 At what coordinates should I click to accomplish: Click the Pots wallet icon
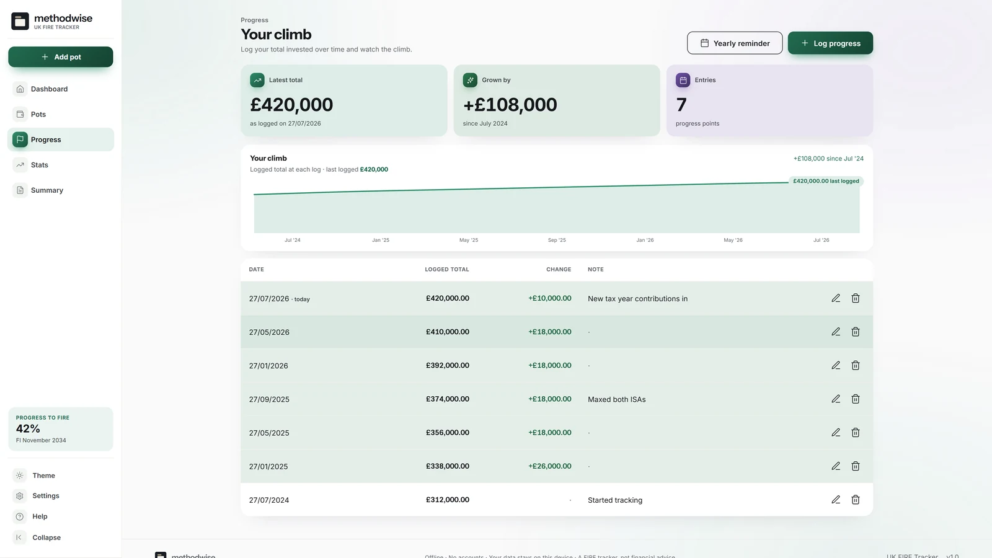click(20, 115)
